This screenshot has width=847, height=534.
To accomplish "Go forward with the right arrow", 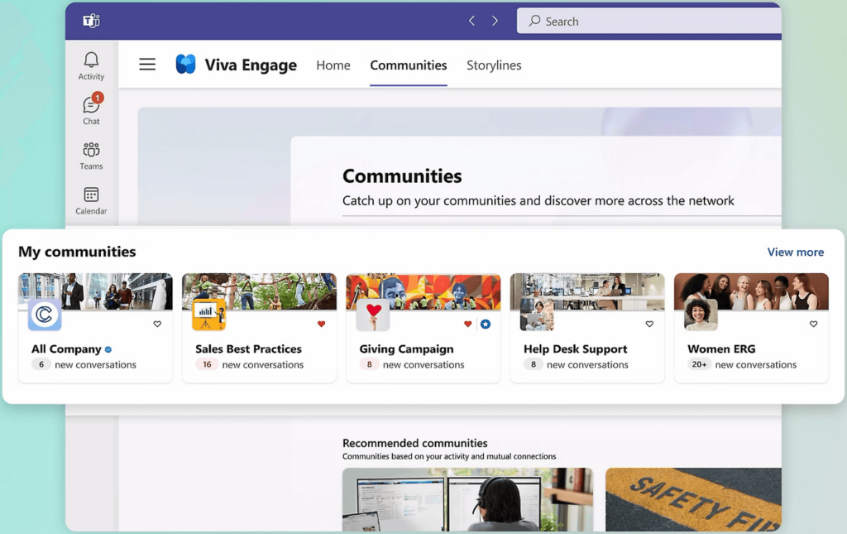I will pyautogui.click(x=495, y=21).
